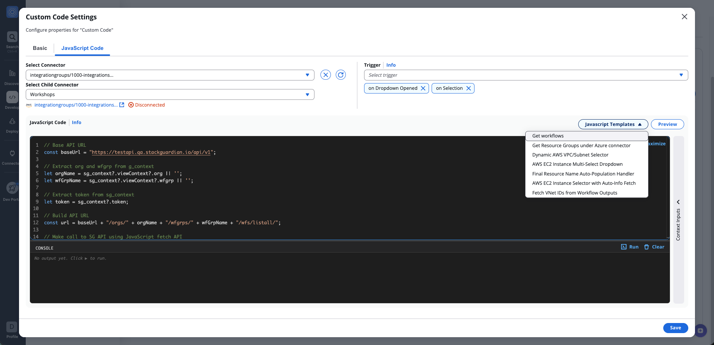Remove the 'on Selection' trigger chip
Image resolution: width=714 pixels, height=345 pixels.
pos(469,88)
